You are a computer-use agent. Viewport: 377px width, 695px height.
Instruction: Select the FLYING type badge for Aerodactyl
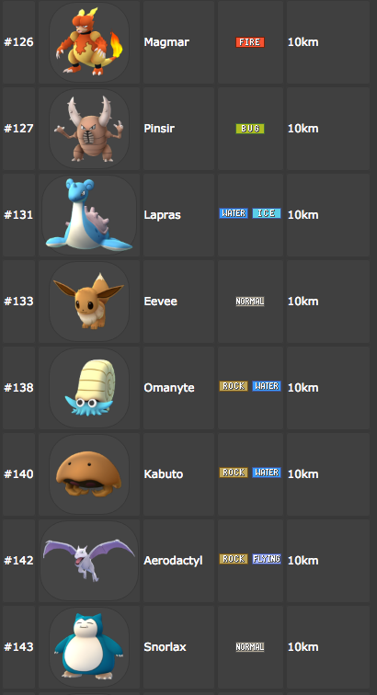(x=267, y=559)
